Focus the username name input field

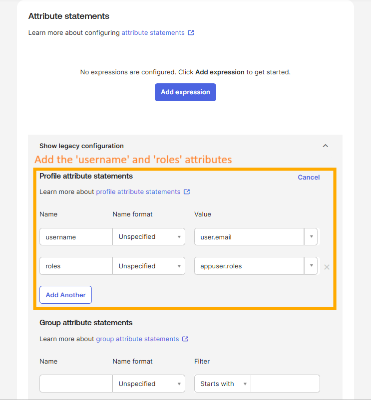point(76,237)
